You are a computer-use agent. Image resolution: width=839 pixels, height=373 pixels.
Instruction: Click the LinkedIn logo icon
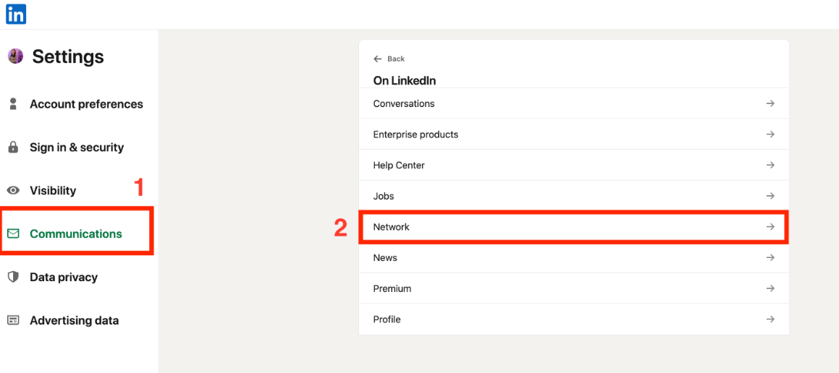point(16,14)
